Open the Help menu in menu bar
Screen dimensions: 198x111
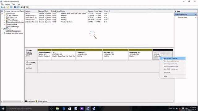18,4
